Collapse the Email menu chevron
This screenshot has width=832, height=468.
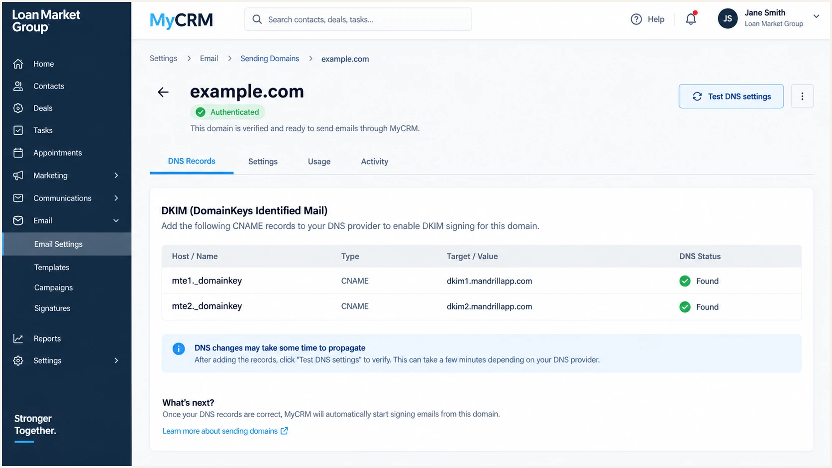pos(116,220)
